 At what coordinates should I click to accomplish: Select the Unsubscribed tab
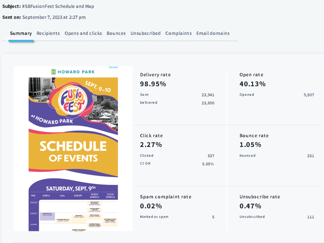146,33
